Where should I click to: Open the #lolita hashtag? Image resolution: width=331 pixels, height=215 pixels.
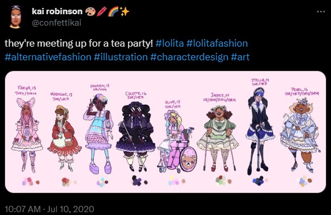pyautogui.click(x=169, y=43)
